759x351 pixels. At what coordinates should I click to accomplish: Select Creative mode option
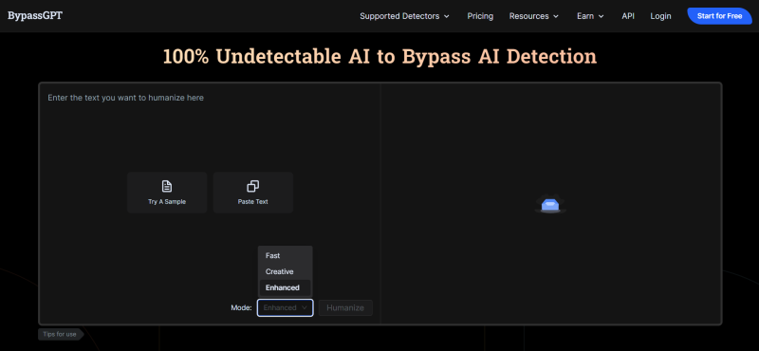(x=286, y=271)
